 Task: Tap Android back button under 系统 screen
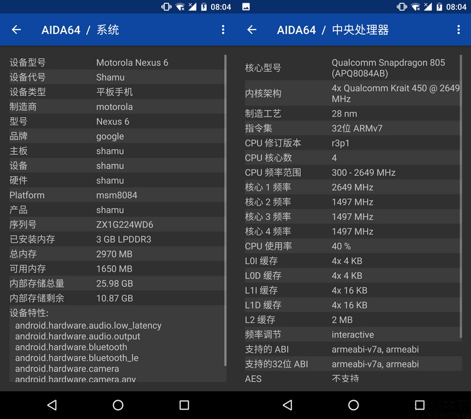click(x=52, y=405)
